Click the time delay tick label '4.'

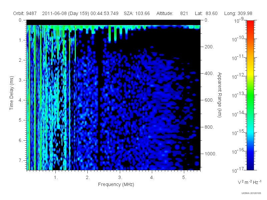click(x=21, y=100)
